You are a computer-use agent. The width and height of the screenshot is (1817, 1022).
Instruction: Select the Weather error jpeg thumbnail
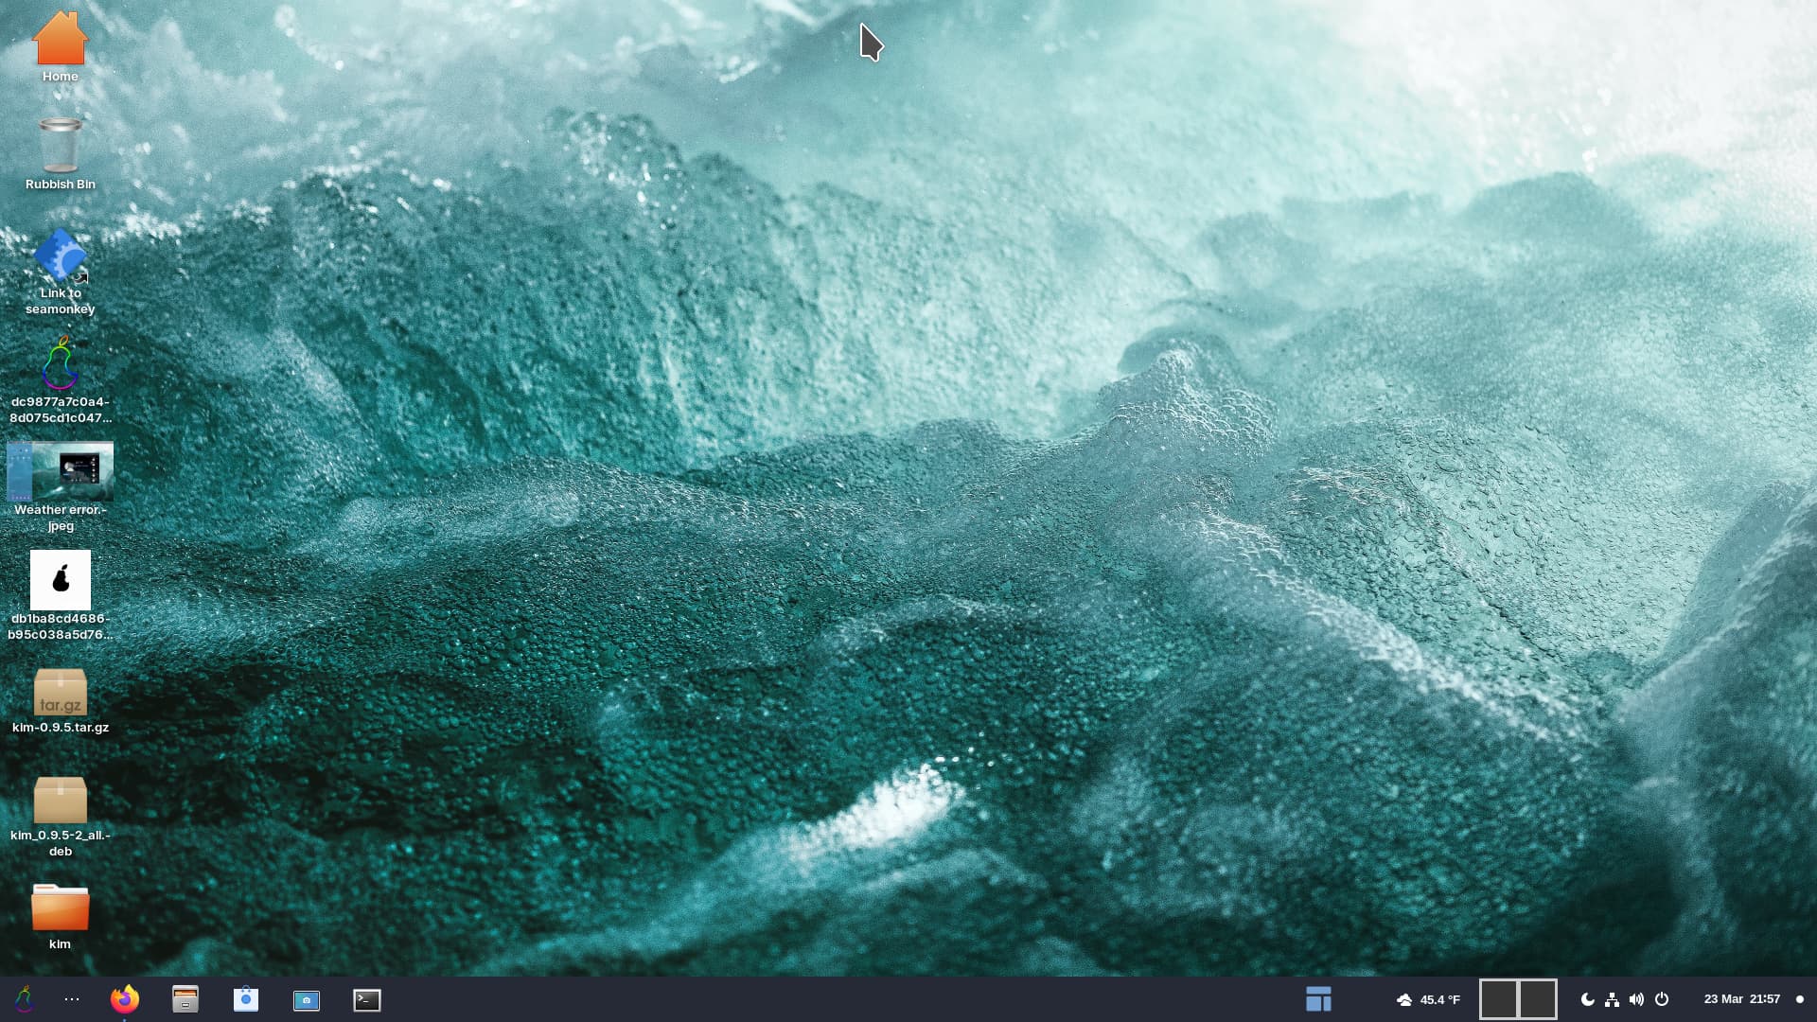[60, 486]
